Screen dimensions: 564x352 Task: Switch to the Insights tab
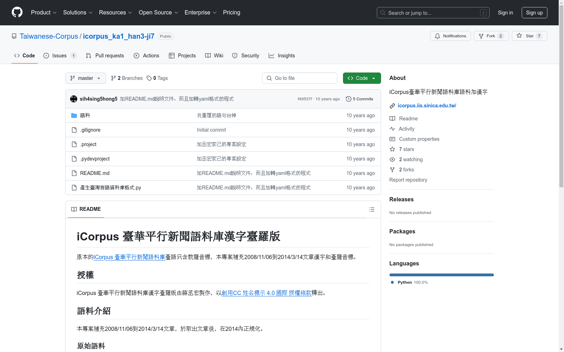282,56
